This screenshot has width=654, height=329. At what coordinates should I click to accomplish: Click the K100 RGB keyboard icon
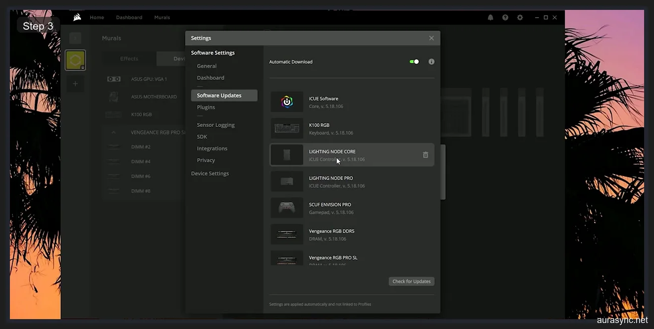coord(287,128)
